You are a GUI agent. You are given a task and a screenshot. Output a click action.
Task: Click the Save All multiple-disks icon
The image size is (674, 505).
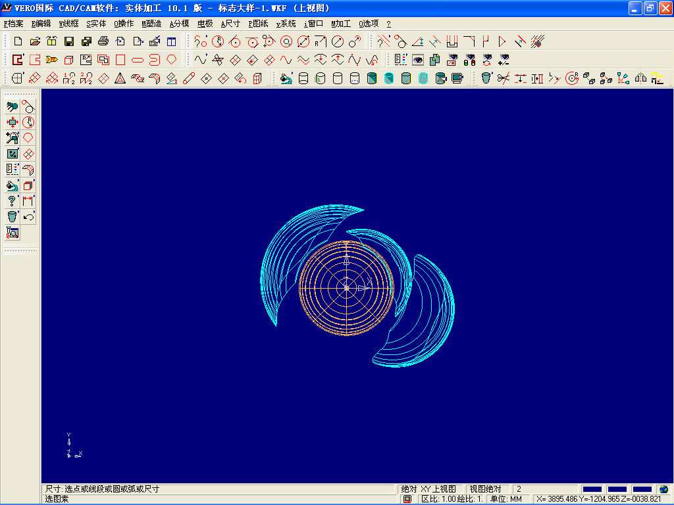click(86, 41)
